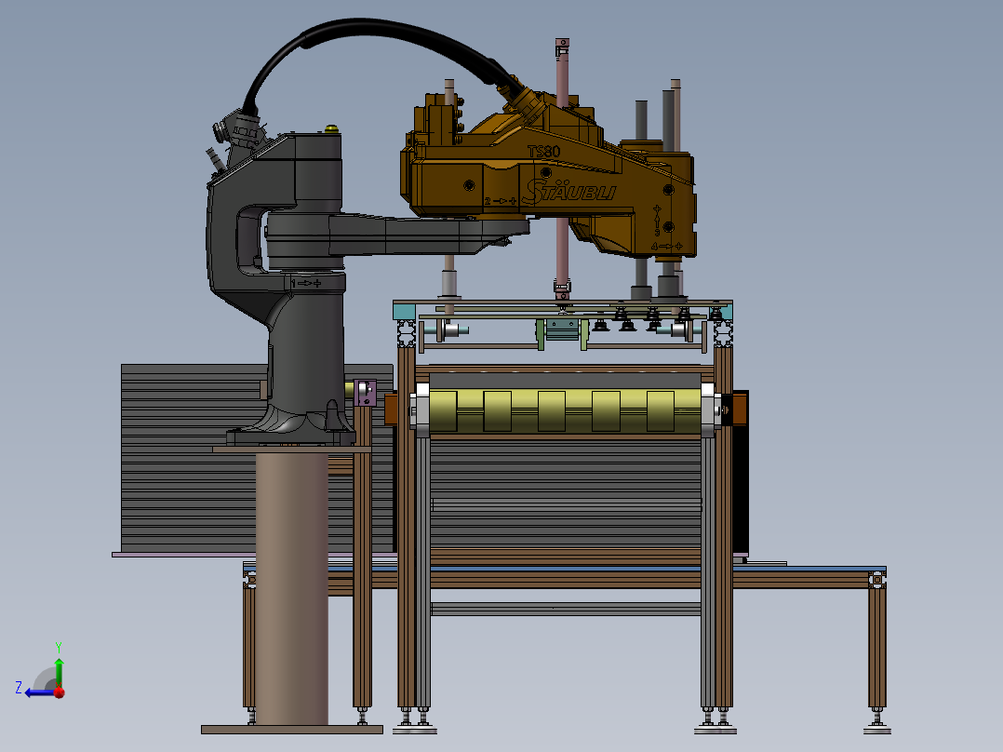Click the red X axis dot of the triad
1003x752 pixels.
click(x=60, y=692)
